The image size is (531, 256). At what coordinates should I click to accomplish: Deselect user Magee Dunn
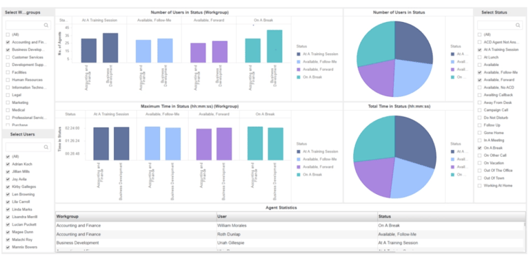tap(8, 232)
